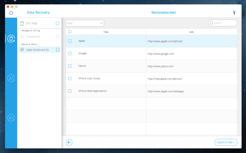
Task: Click the Messages & Call log heading
Action: click(x=31, y=30)
